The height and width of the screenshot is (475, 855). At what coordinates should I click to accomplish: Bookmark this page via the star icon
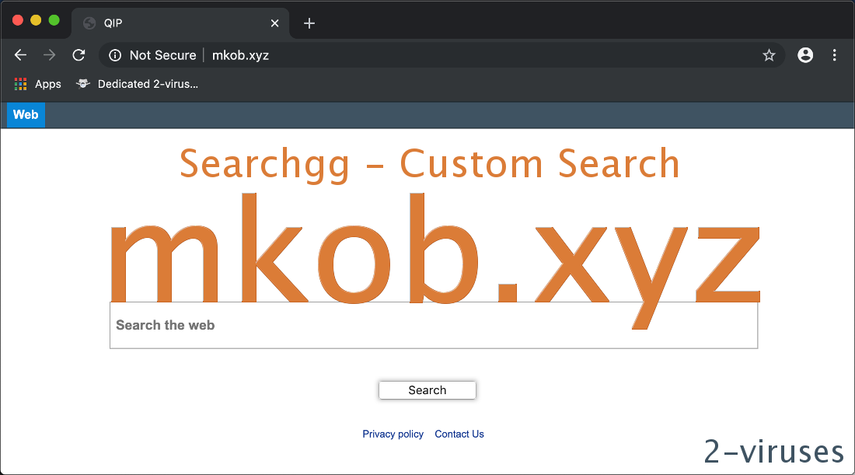pyautogui.click(x=769, y=55)
